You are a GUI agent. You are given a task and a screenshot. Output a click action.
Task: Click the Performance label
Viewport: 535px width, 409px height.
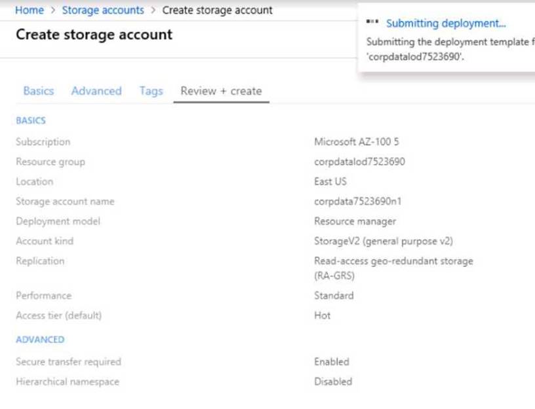[x=44, y=295]
